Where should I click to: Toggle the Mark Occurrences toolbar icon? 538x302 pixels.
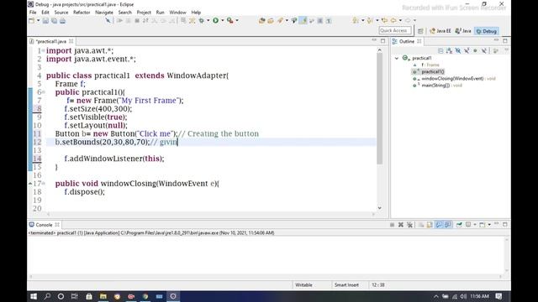coord(303,21)
